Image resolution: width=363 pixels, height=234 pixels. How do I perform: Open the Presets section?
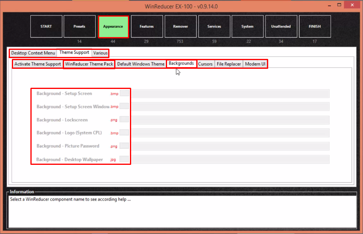coord(79,26)
